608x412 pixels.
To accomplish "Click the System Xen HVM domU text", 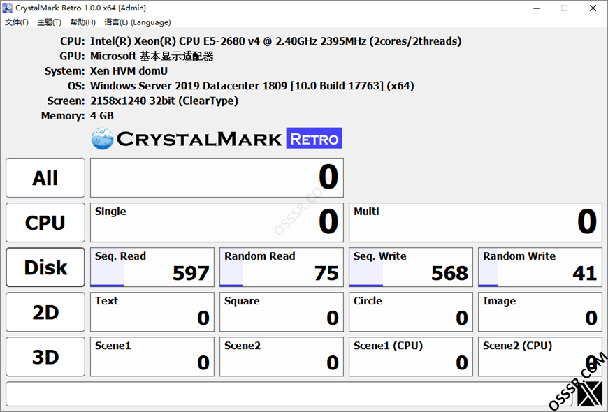I will pos(129,71).
